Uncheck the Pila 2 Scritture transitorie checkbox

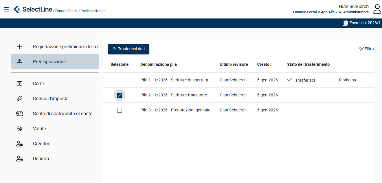120,95
